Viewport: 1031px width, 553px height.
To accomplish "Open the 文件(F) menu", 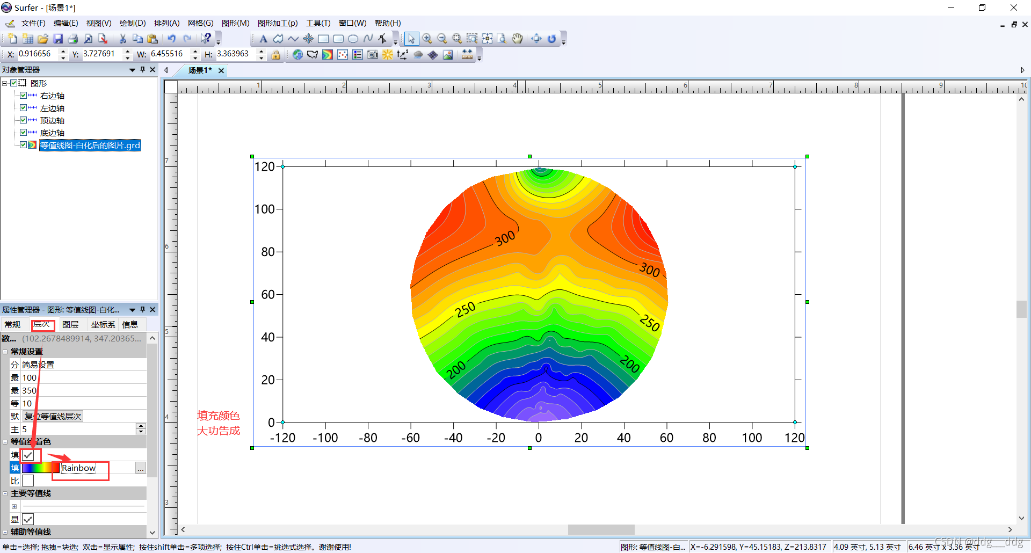I will pyautogui.click(x=33, y=23).
